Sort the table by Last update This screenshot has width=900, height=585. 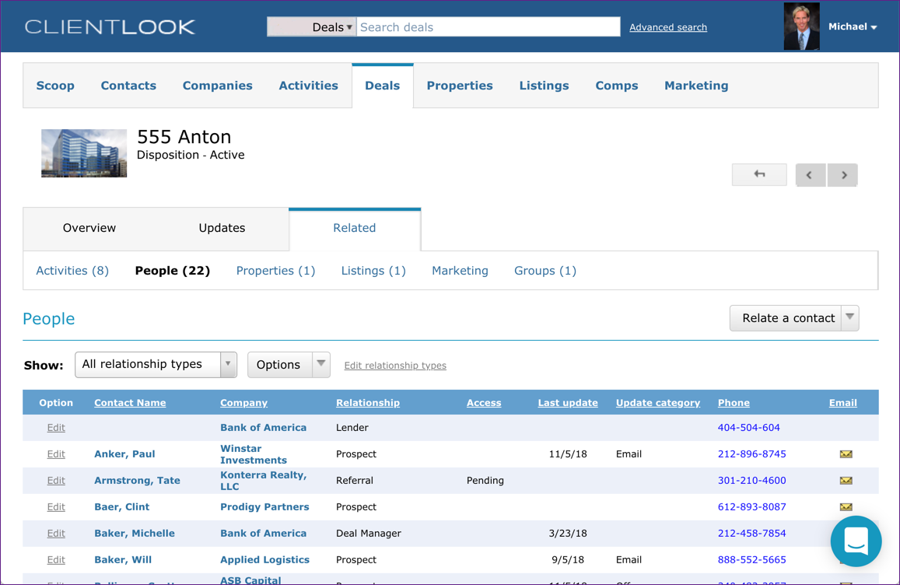(568, 402)
